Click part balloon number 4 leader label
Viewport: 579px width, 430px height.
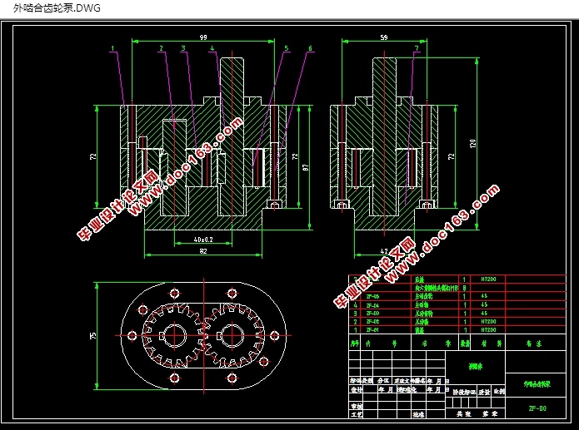(x=212, y=48)
